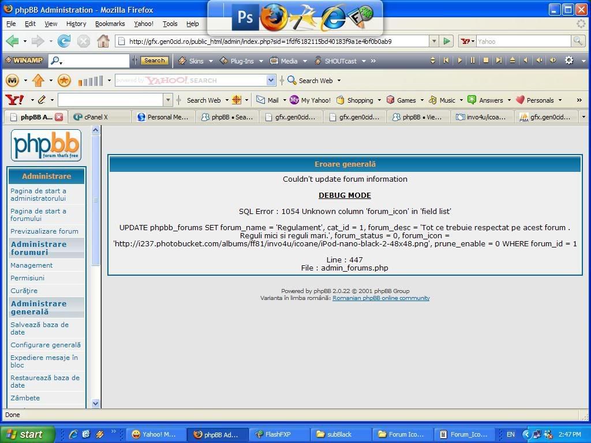Open the Romanian phpBB online community link
591x443 pixels.
click(x=381, y=298)
